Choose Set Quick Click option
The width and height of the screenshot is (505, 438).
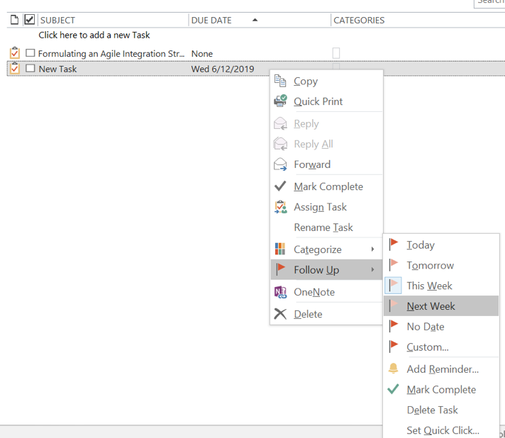pos(442,430)
